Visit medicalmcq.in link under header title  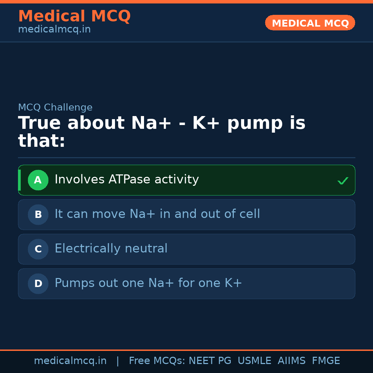click(x=54, y=29)
